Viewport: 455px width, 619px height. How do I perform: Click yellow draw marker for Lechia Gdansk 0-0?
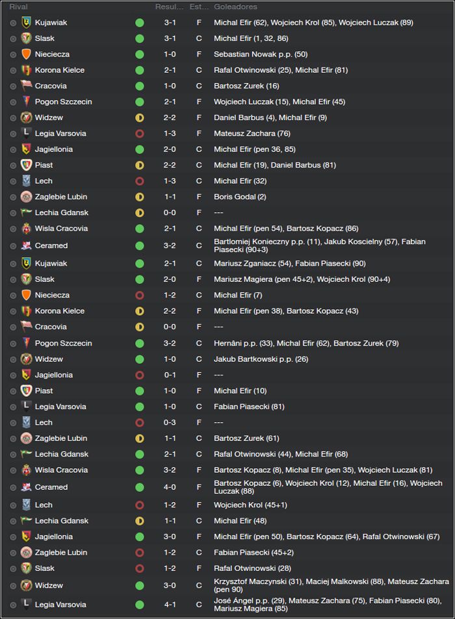[x=139, y=212]
